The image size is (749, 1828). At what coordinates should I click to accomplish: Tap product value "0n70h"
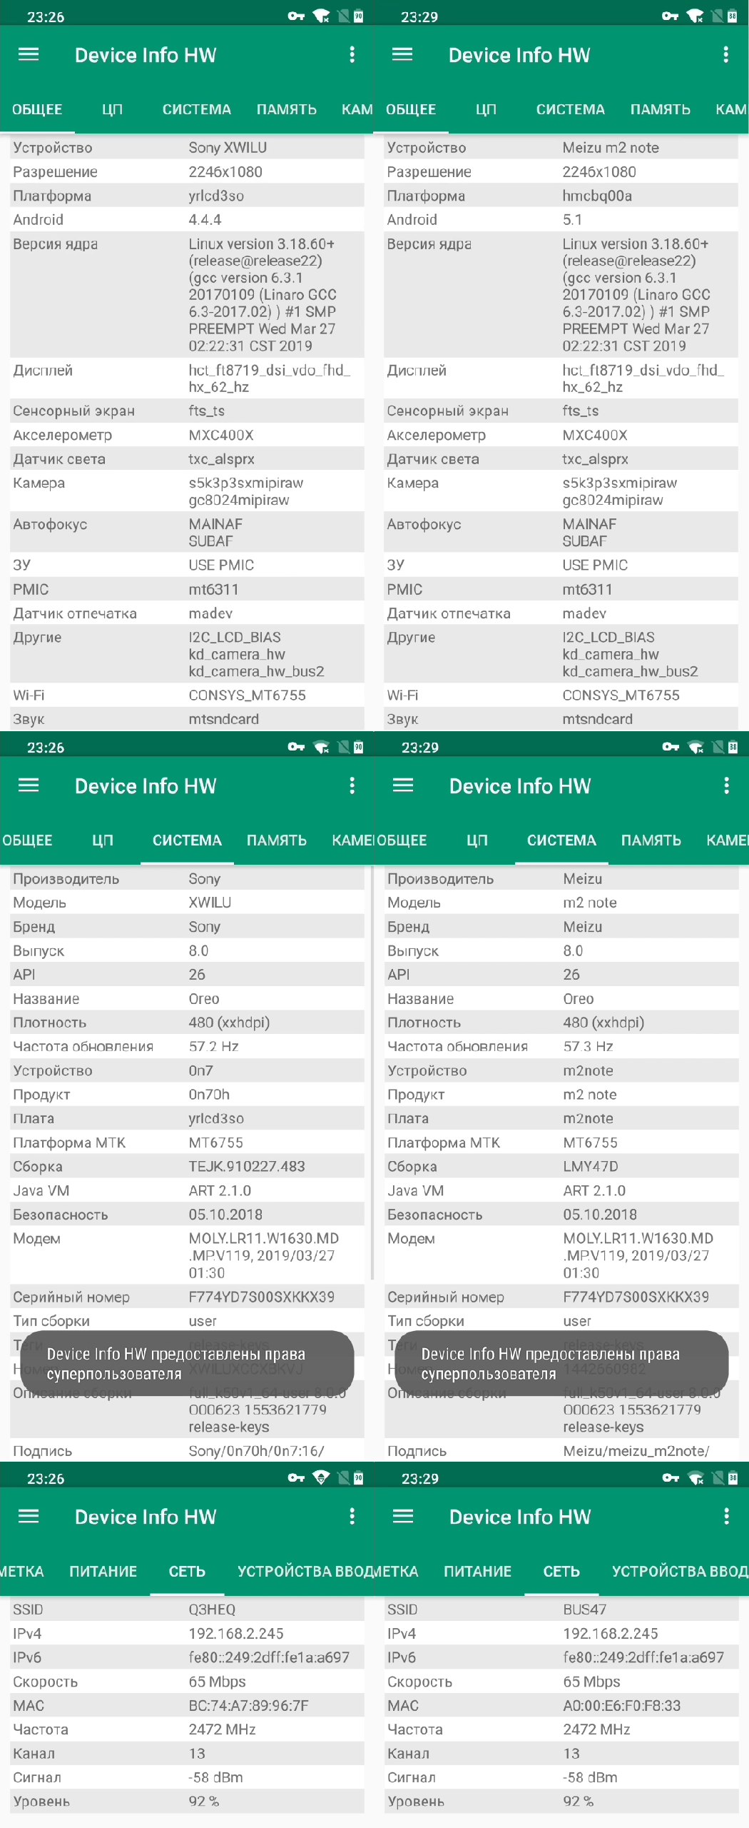[x=209, y=1094]
